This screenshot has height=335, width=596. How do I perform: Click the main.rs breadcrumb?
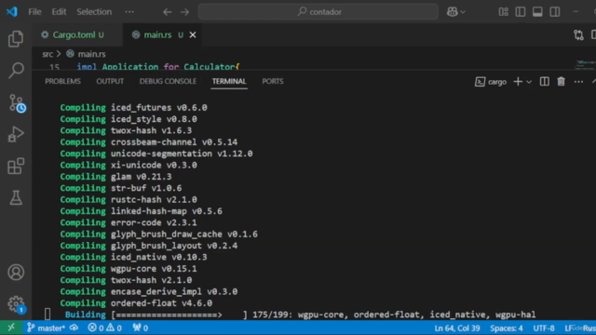tap(87, 54)
